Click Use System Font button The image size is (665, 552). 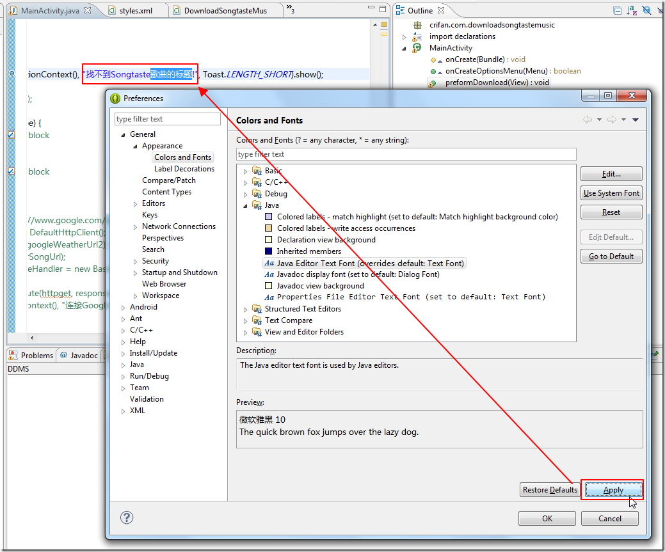click(x=611, y=193)
